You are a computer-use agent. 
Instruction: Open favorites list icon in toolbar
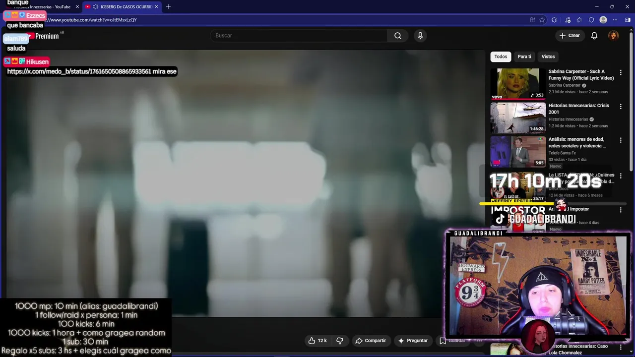point(579,20)
